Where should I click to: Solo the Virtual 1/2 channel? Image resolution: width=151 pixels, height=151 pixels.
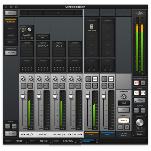point(55,86)
